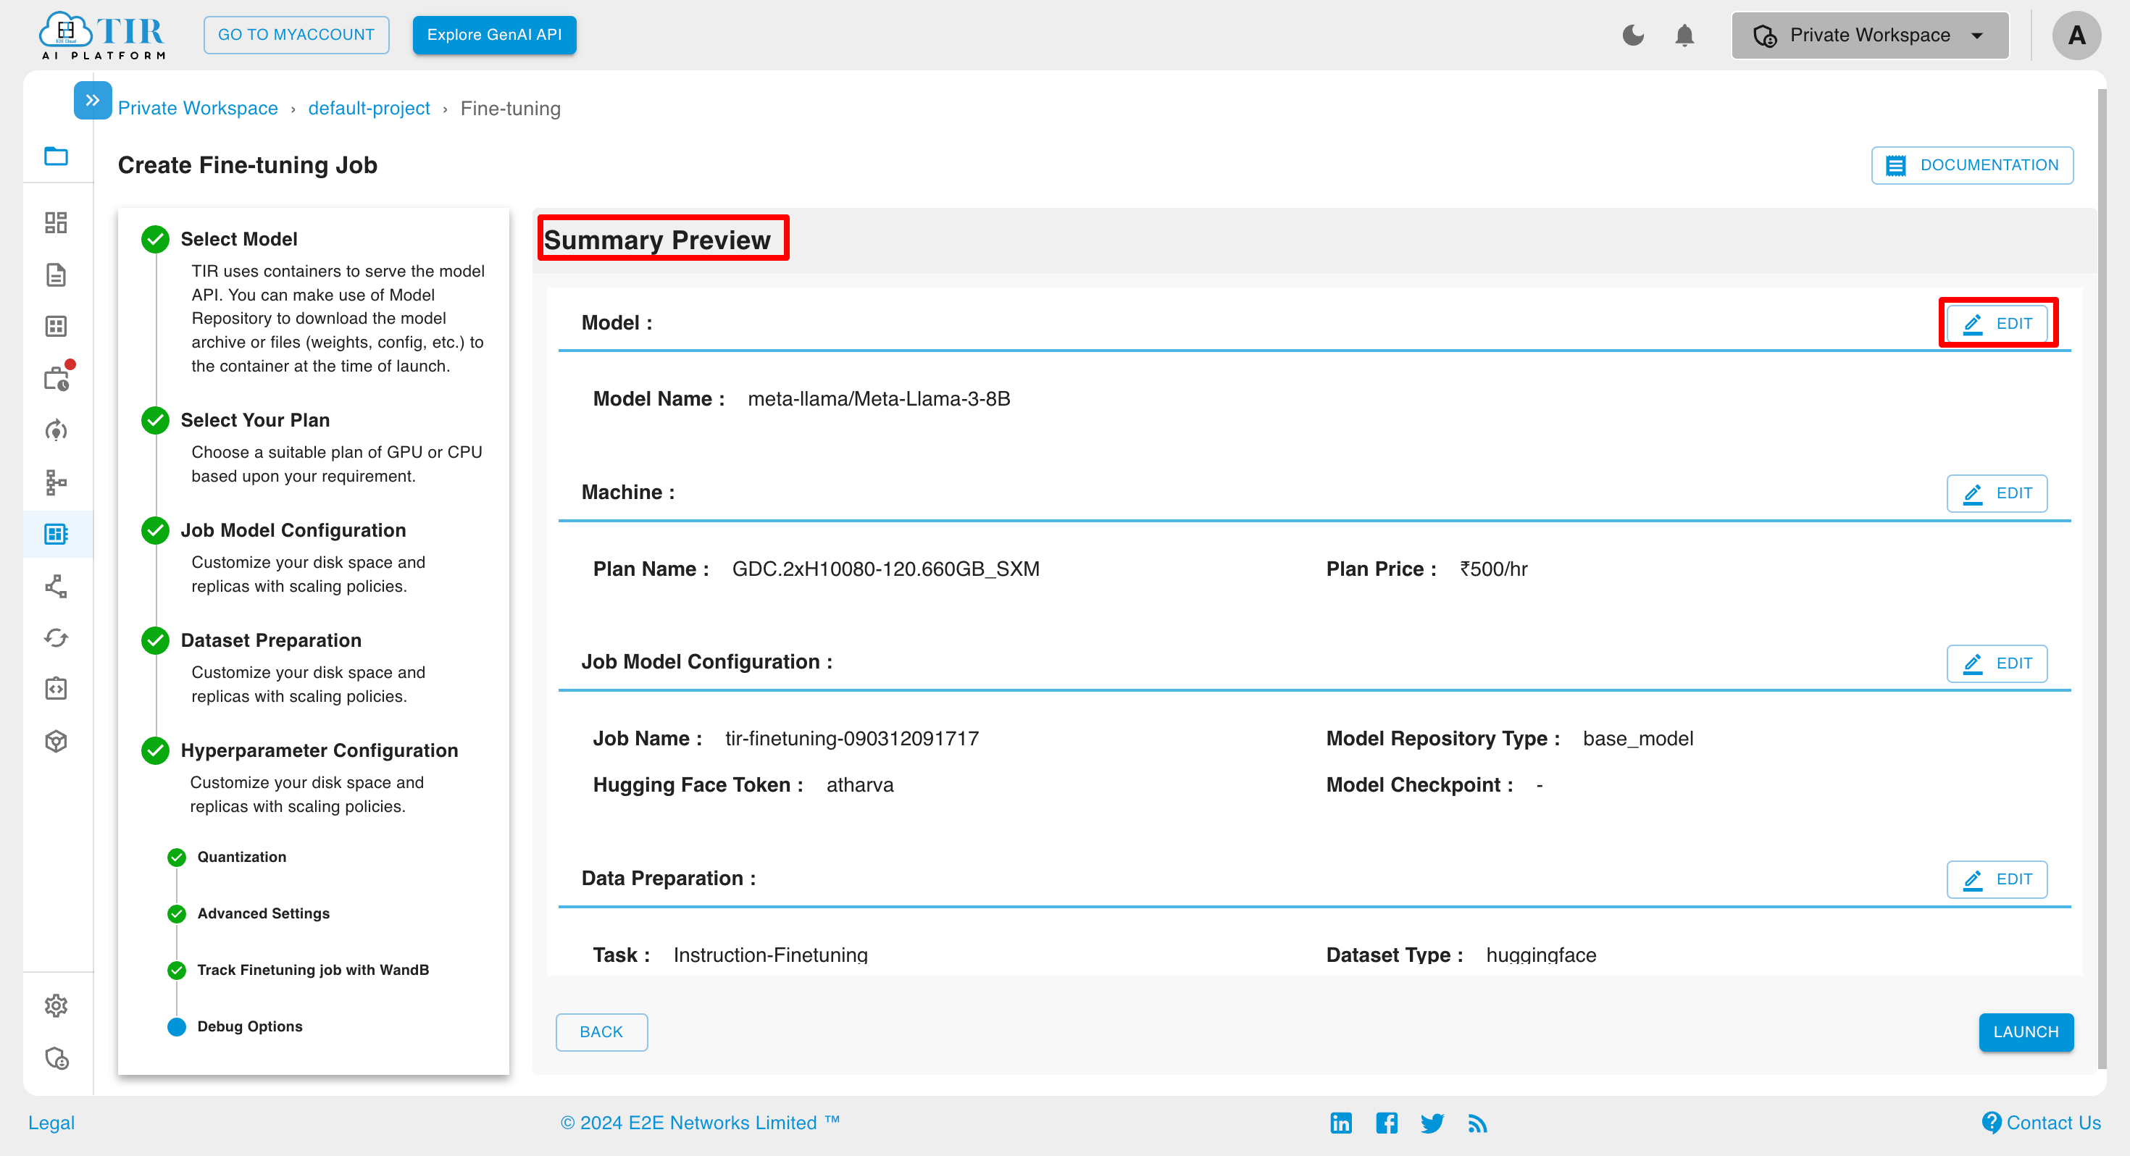Click Explore GenAI API button
This screenshot has width=2130, height=1156.
(494, 35)
